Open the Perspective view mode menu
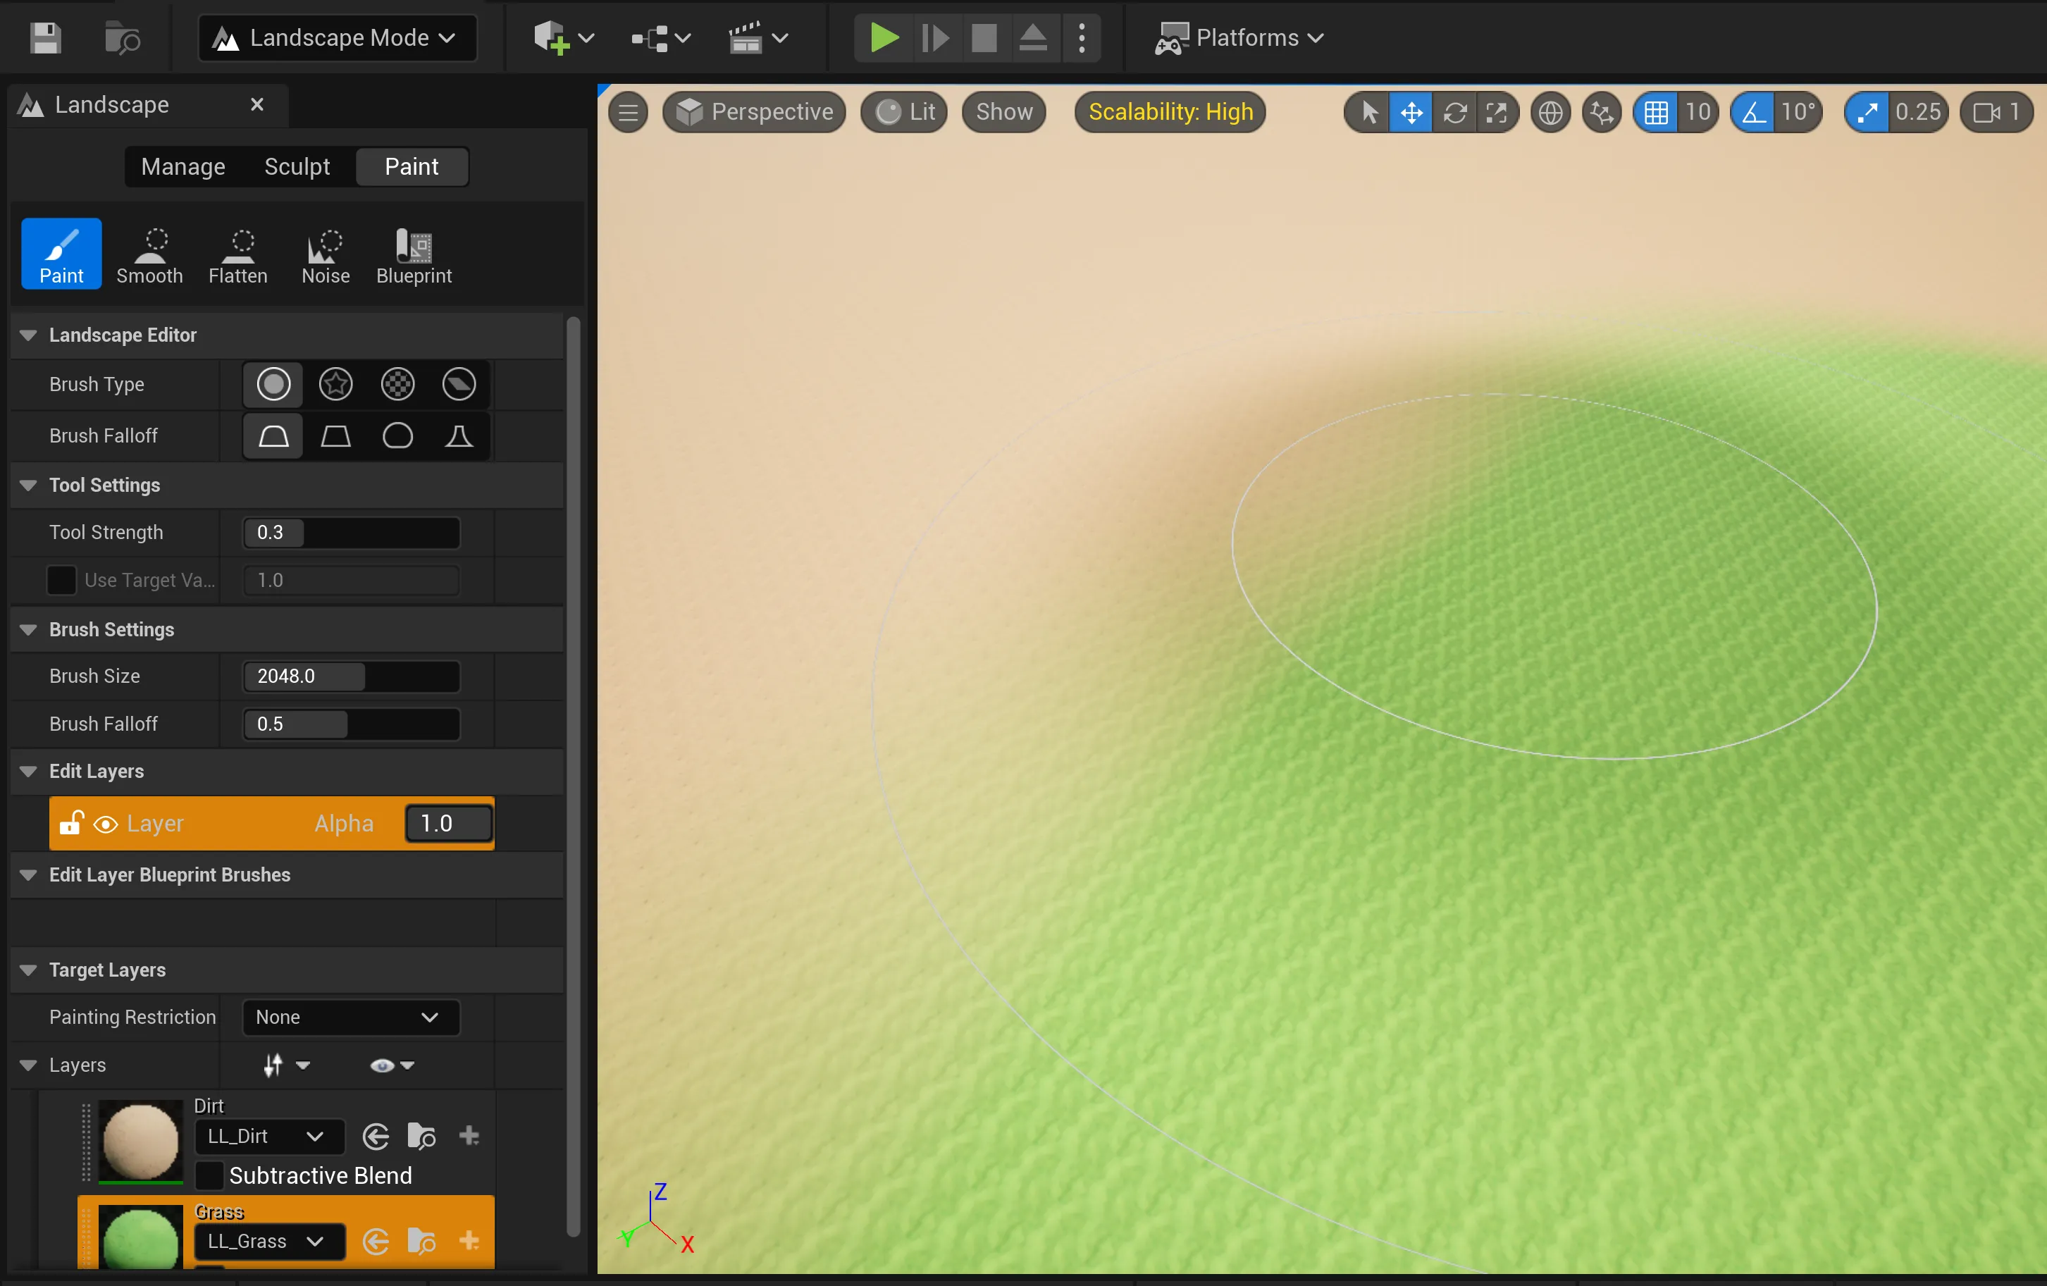Screen dimensions: 2047x1286 [754, 112]
